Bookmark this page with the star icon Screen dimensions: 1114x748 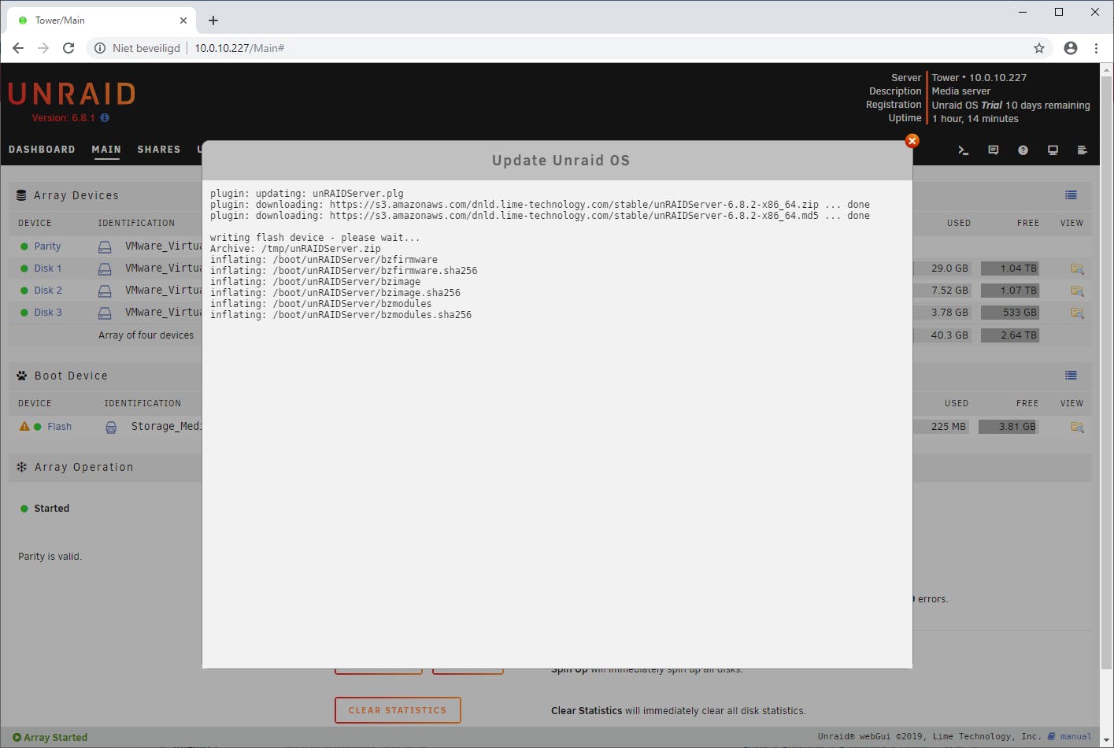coord(1039,48)
